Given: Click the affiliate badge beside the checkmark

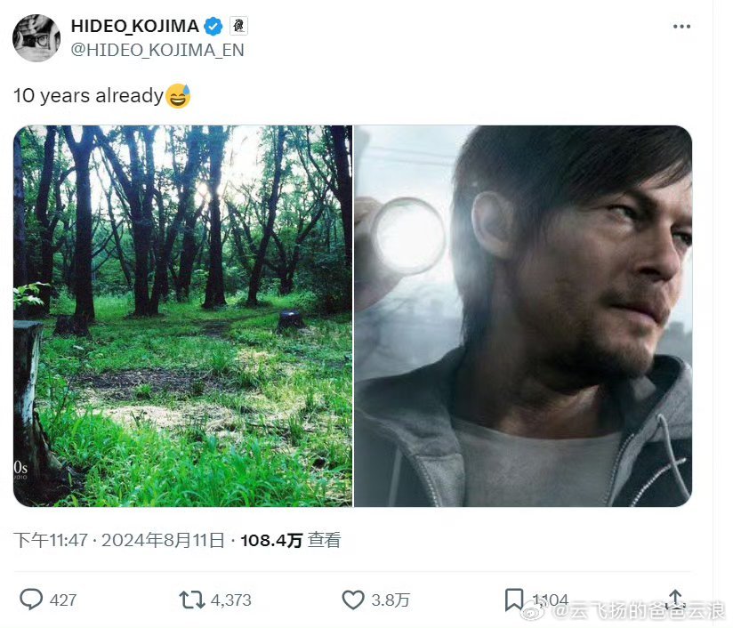Looking at the screenshot, I should point(238,26).
